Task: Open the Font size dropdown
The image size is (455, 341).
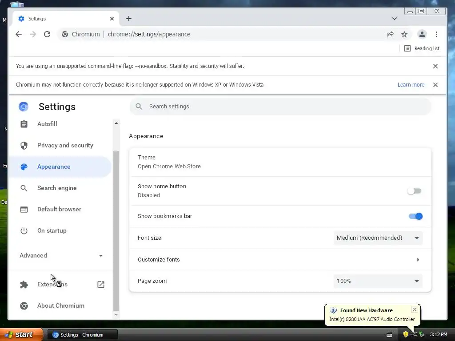Action: point(378,238)
